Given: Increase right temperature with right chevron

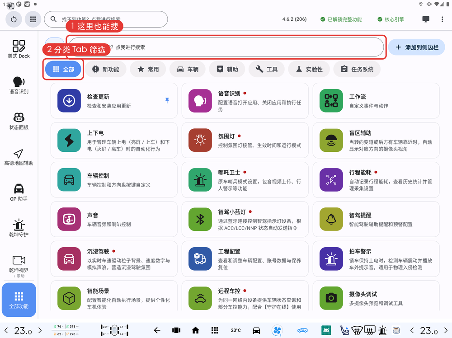Looking at the screenshot, I should [446, 330].
